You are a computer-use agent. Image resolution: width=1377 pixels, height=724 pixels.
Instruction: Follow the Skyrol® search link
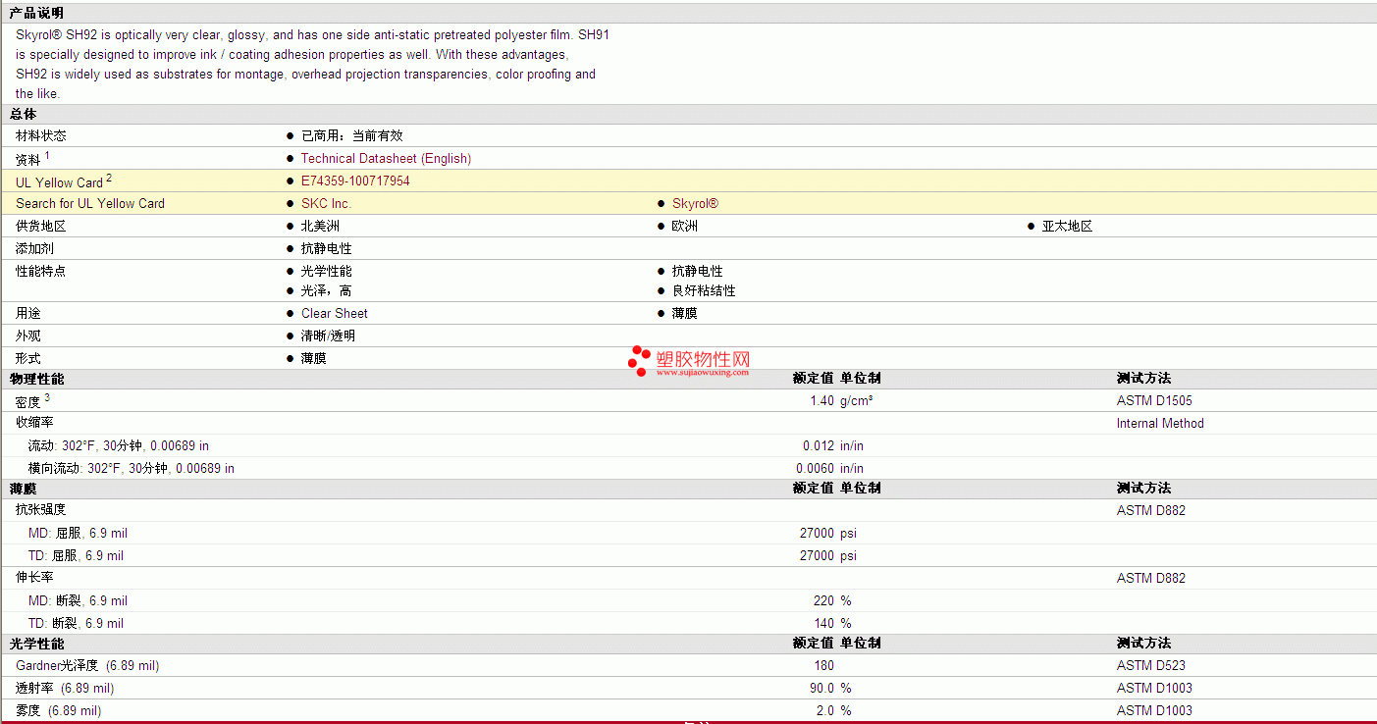[695, 203]
